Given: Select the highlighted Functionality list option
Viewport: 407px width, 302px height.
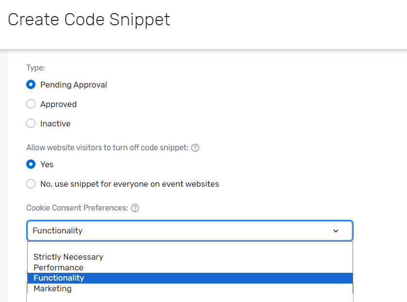Looking at the screenshot, I should click(x=59, y=278).
